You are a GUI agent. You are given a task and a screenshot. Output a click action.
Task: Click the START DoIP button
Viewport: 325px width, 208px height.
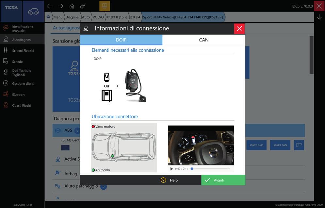[x=256, y=145]
